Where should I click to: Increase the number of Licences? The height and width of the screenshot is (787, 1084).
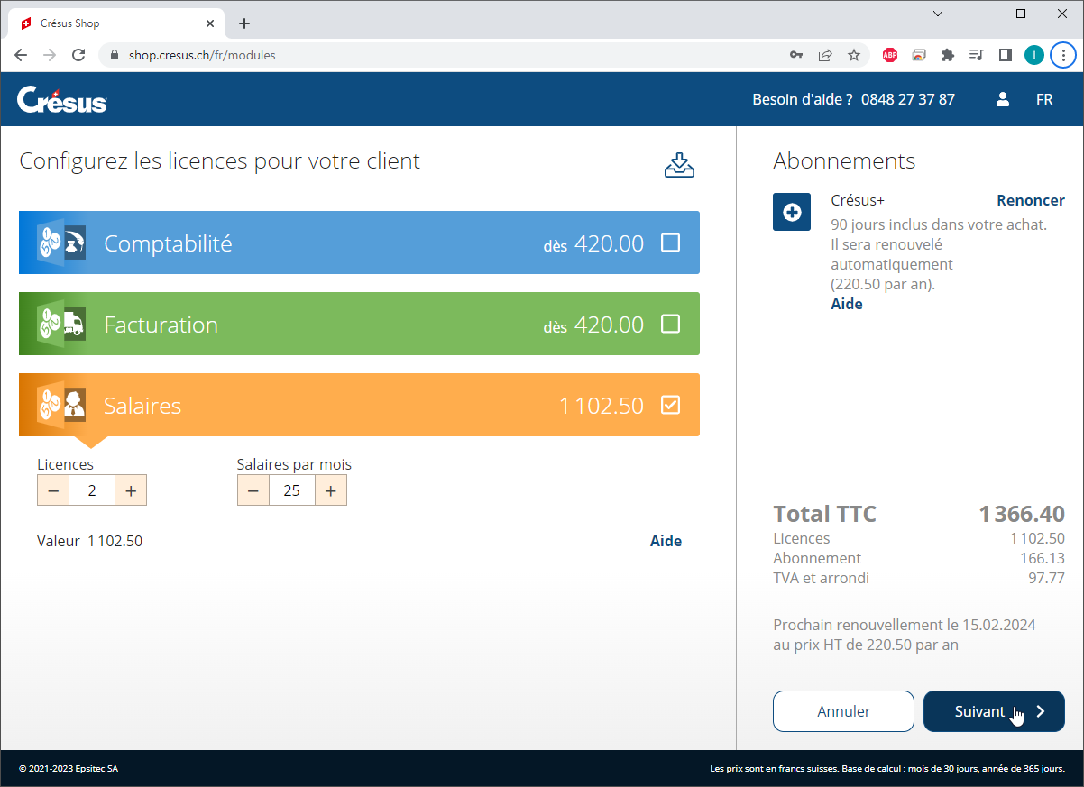pyautogui.click(x=131, y=490)
